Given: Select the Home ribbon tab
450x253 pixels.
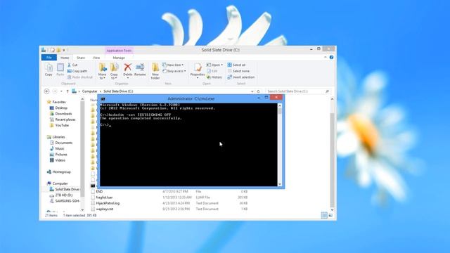Looking at the screenshot, I should tap(65, 58).
